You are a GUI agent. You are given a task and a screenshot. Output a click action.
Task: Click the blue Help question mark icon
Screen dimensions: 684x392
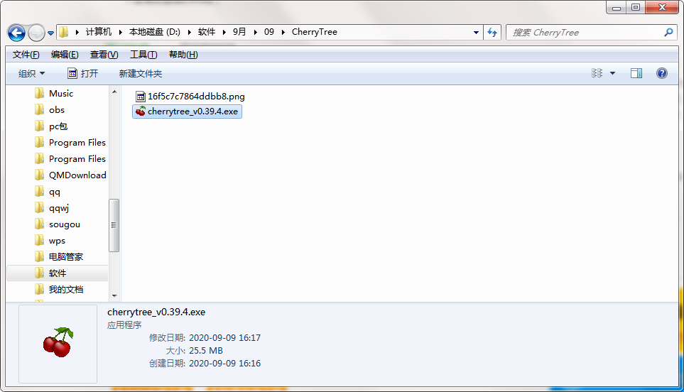pyautogui.click(x=662, y=73)
